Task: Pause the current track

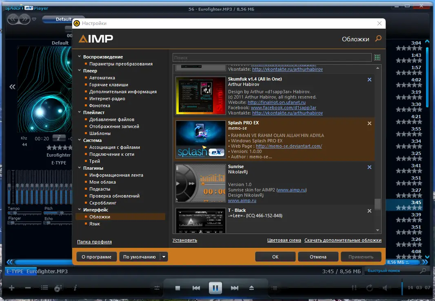Action: tap(215, 288)
